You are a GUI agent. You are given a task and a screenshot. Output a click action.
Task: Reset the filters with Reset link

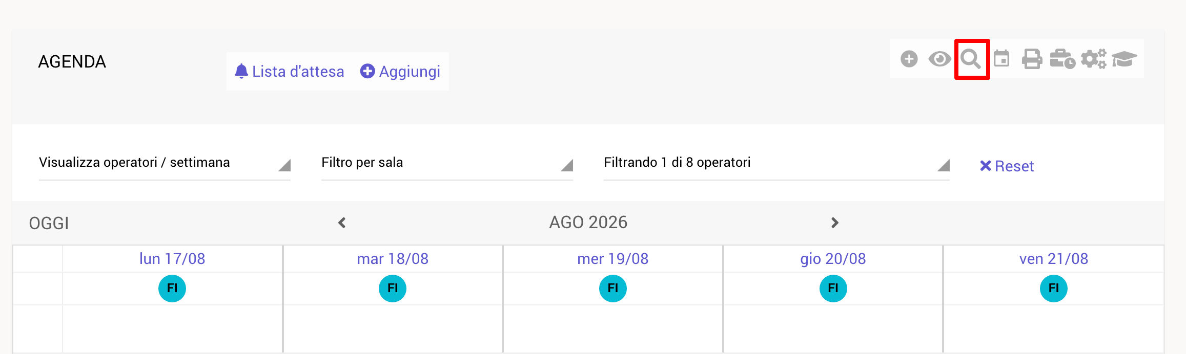(1007, 166)
